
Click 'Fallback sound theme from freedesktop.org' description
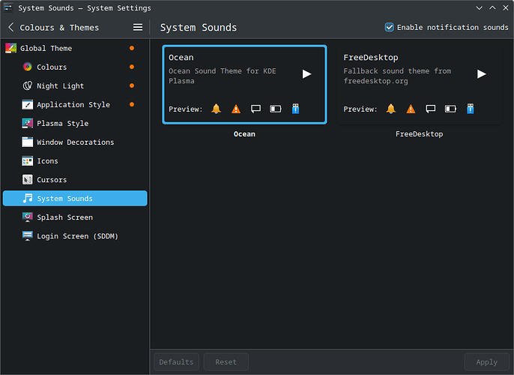point(397,76)
